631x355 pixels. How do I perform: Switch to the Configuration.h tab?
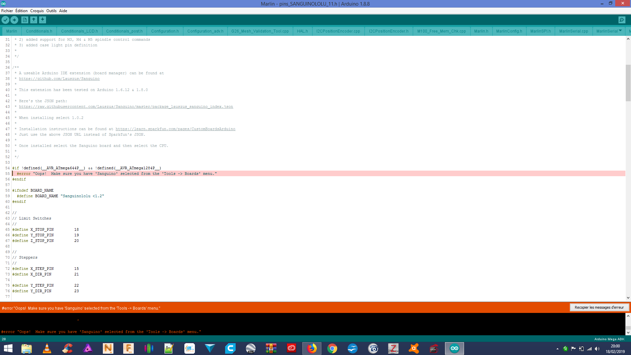coord(165,31)
